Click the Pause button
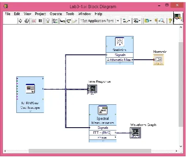Viewport: 186px width, 162px height. (40, 21)
